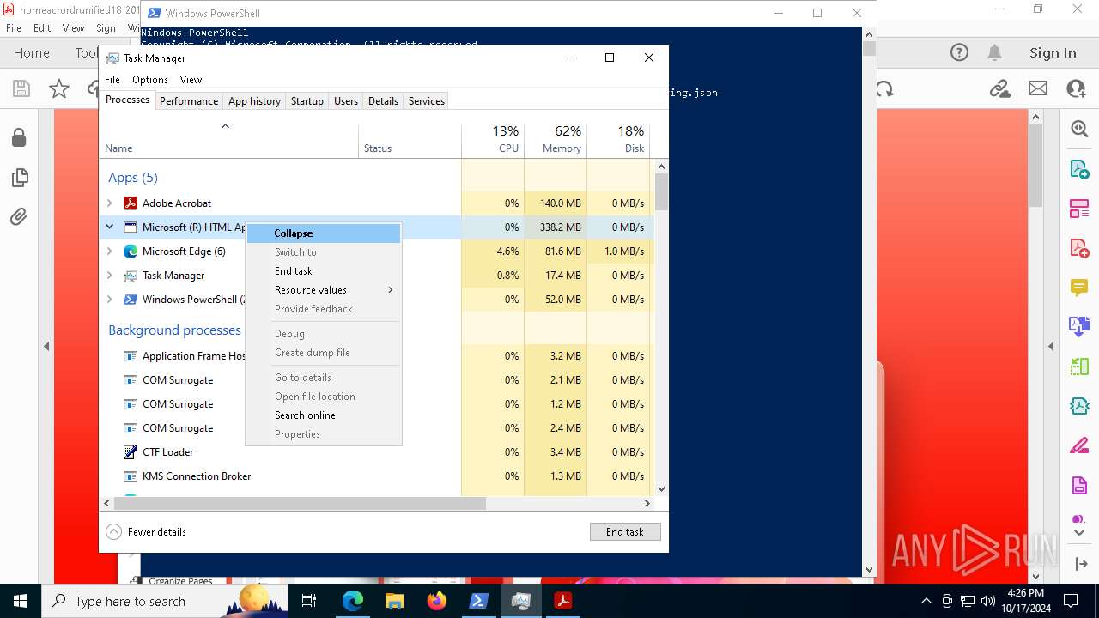Click the Acrobat bookmark star icon

(x=59, y=88)
